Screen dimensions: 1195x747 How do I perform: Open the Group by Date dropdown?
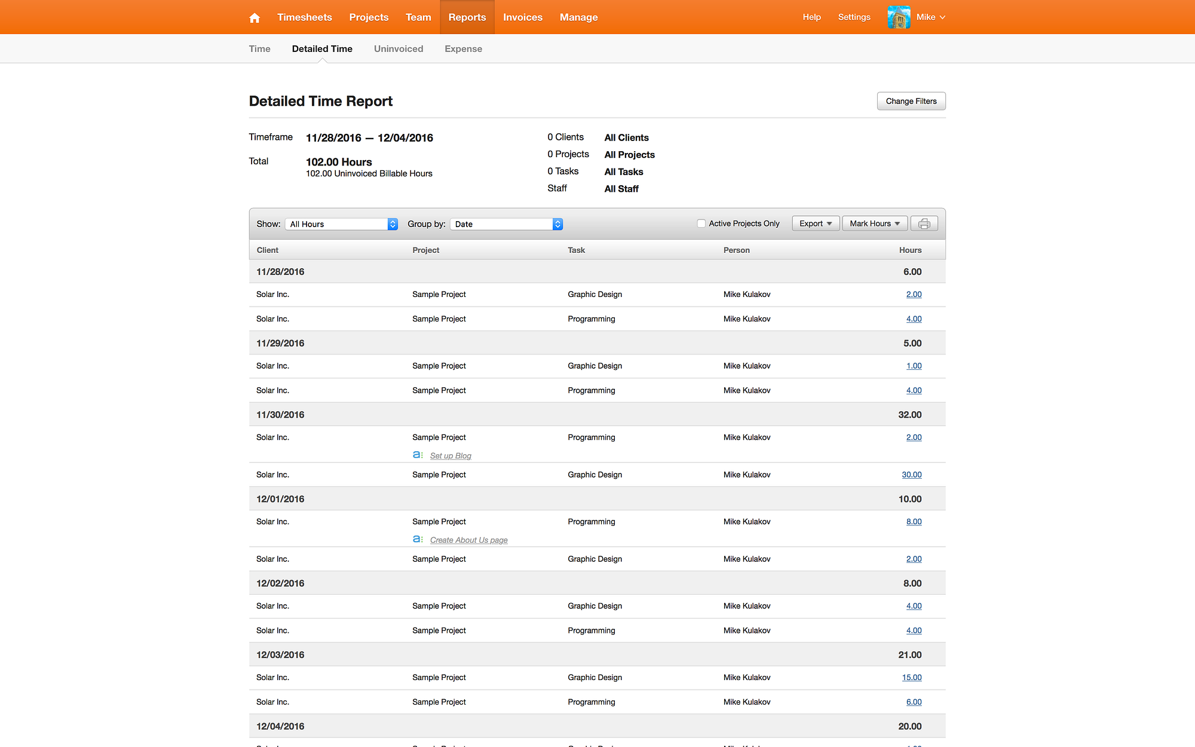pos(506,224)
